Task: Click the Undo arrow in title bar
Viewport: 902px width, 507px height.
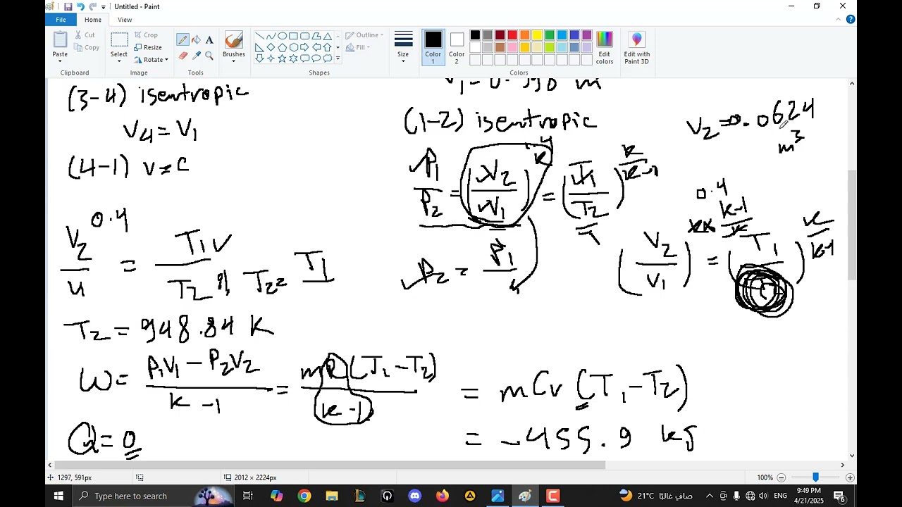Action: pos(80,6)
